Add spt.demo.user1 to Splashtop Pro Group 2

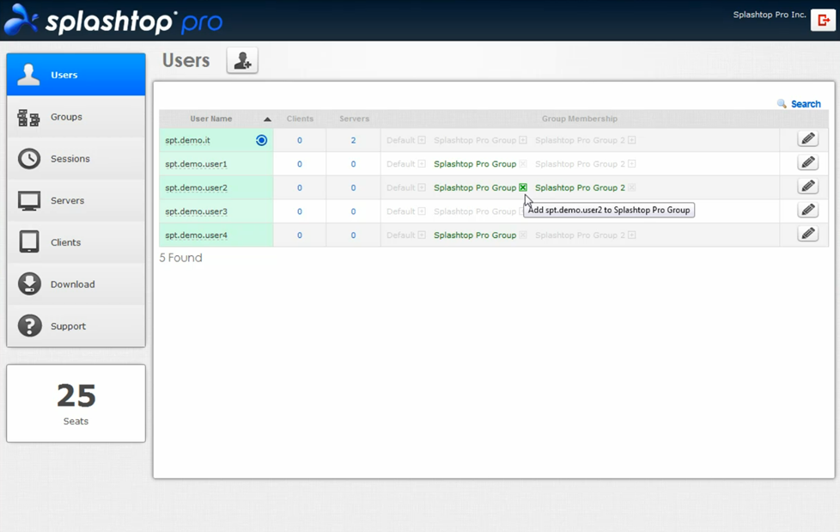pos(632,164)
